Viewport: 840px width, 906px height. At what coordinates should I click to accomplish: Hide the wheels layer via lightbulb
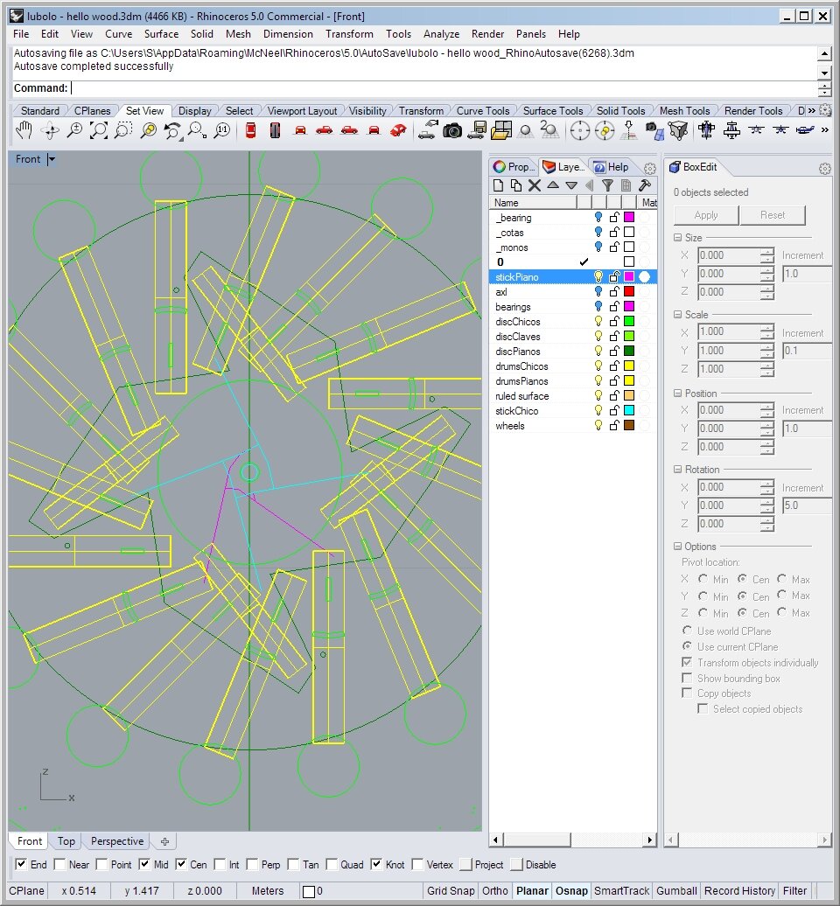[598, 426]
